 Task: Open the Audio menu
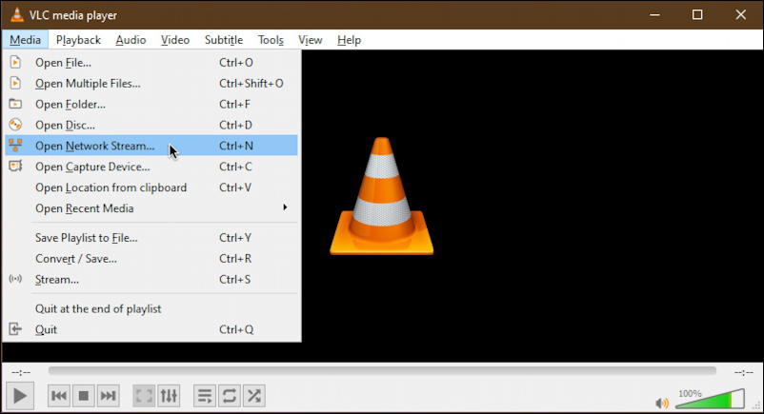131,40
